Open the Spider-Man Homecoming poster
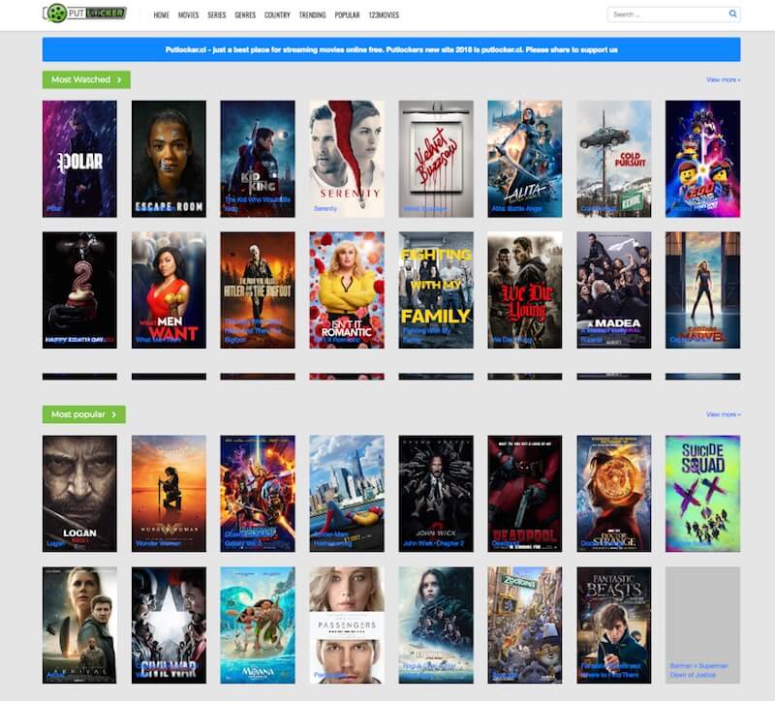This screenshot has width=775, height=701. tap(347, 494)
